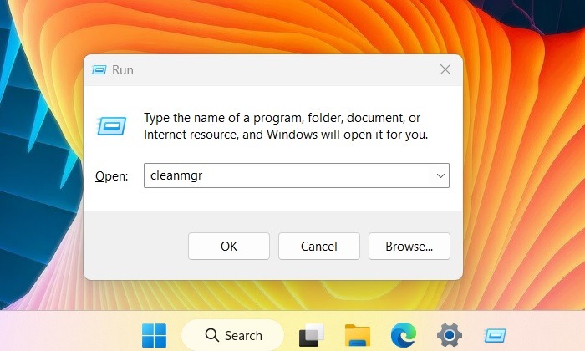The width and height of the screenshot is (585, 351).
Task: Open the Windows Start menu
Action: 154,335
